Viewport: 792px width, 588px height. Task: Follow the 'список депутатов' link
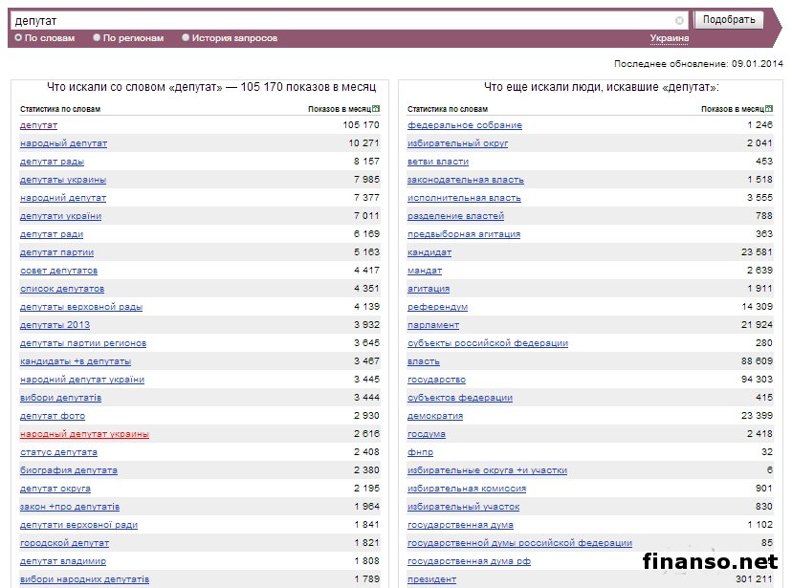click(x=62, y=289)
